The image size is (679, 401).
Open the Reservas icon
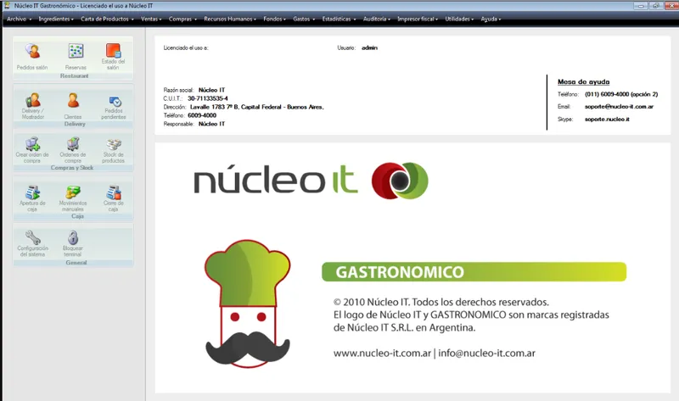[x=76, y=57]
